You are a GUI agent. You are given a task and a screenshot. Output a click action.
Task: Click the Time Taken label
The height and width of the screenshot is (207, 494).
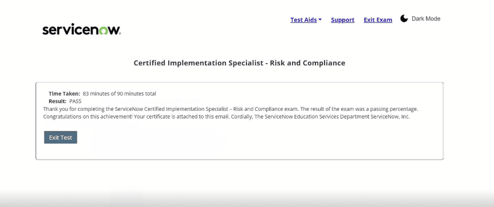64,93
